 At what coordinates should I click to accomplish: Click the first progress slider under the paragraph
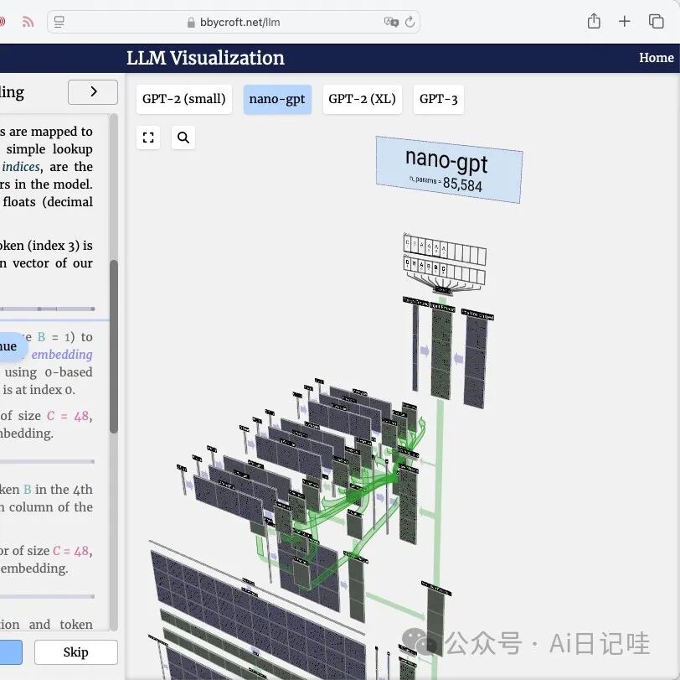click(47, 309)
